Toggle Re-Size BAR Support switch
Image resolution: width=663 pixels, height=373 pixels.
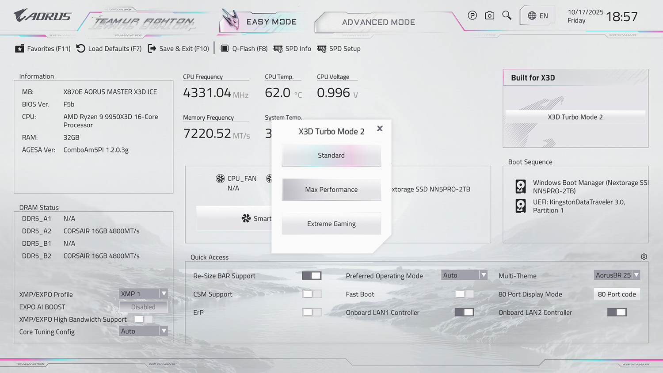pos(312,275)
